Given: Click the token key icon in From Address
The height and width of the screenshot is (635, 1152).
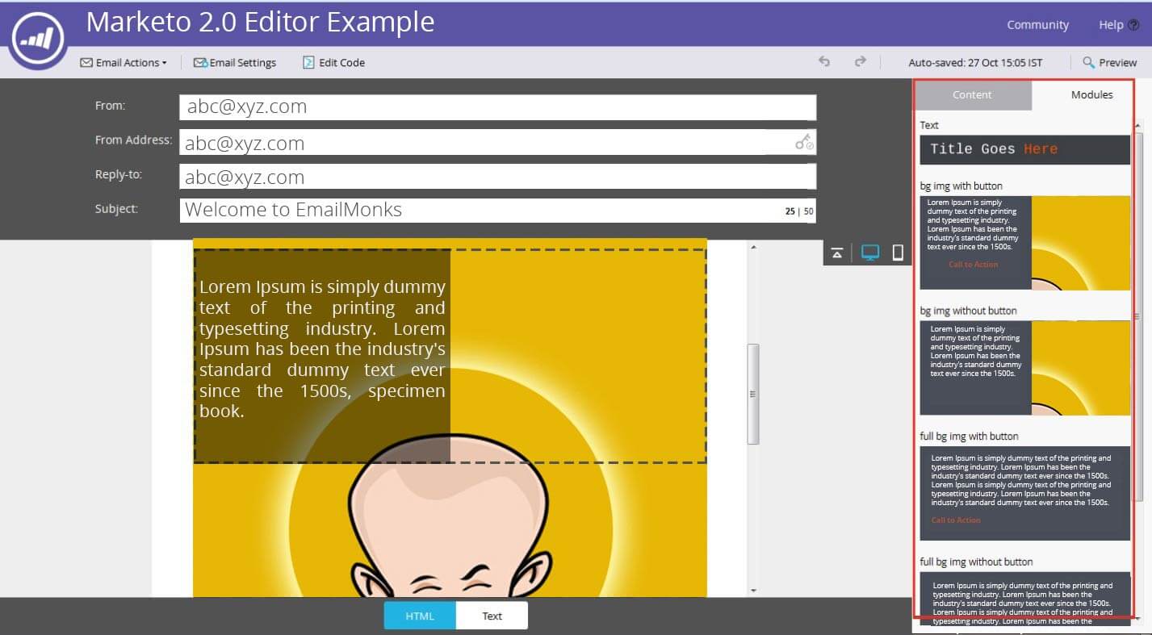Looking at the screenshot, I should (804, 143).
